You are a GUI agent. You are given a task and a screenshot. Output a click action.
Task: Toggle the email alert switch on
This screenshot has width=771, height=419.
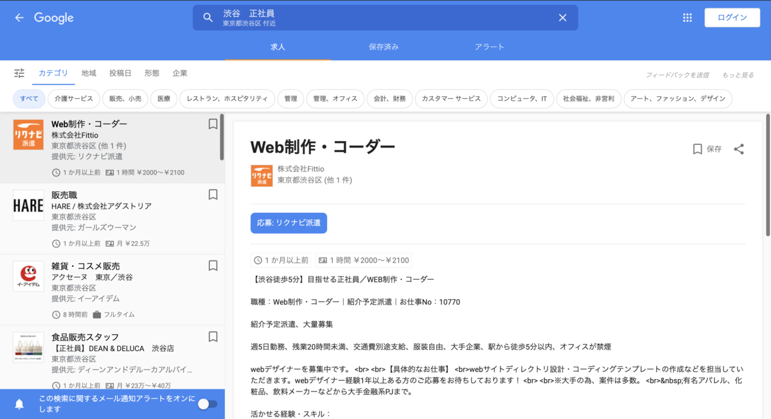(x=208, y=404)
